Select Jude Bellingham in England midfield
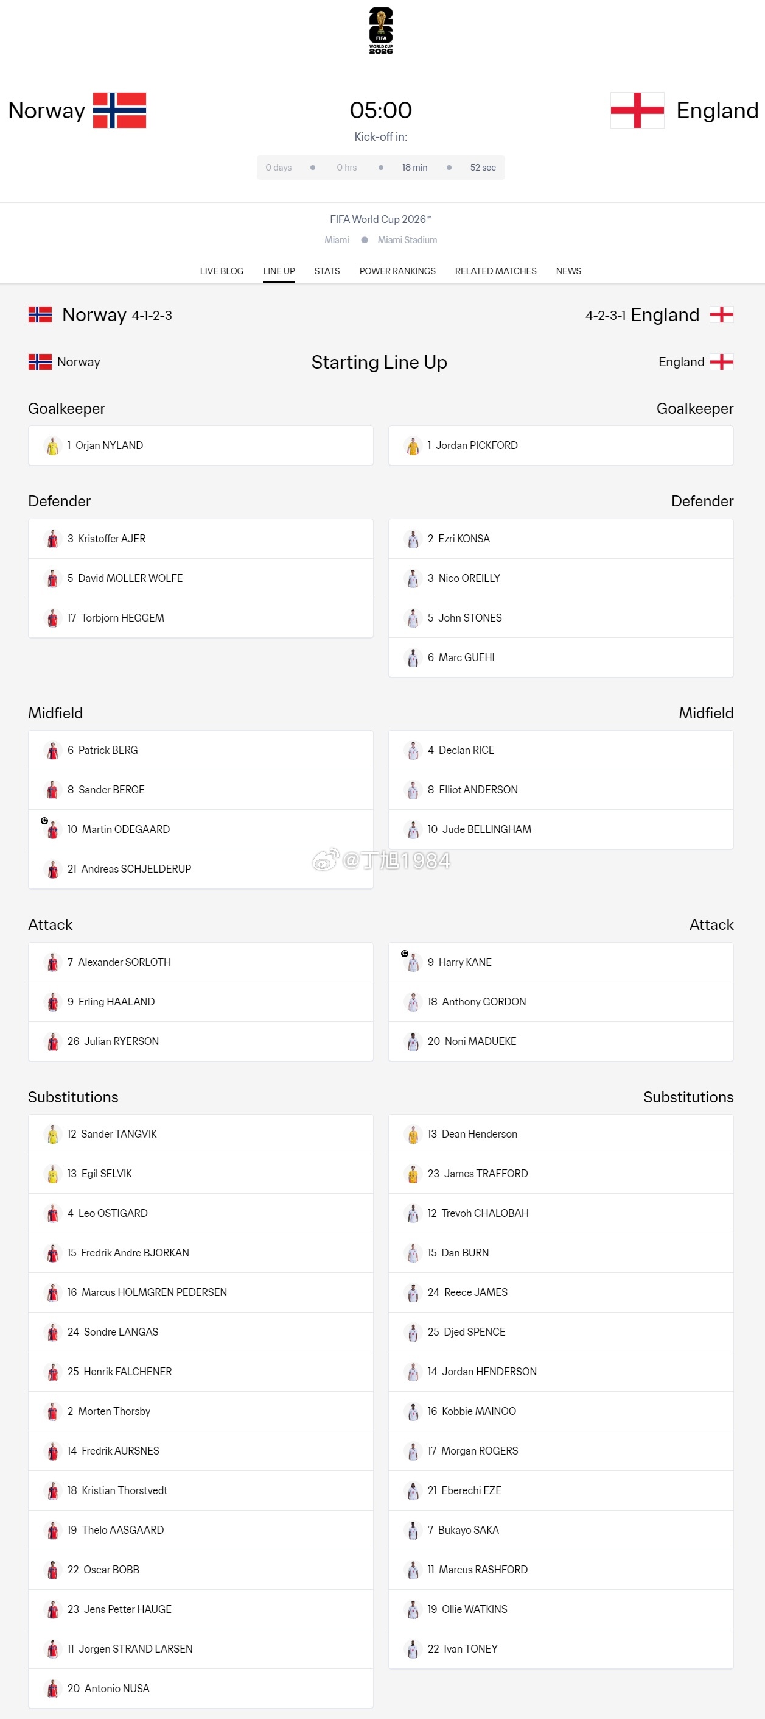Screen dimensions: 765x1719 pyautogui.click(x=561, y=829)
